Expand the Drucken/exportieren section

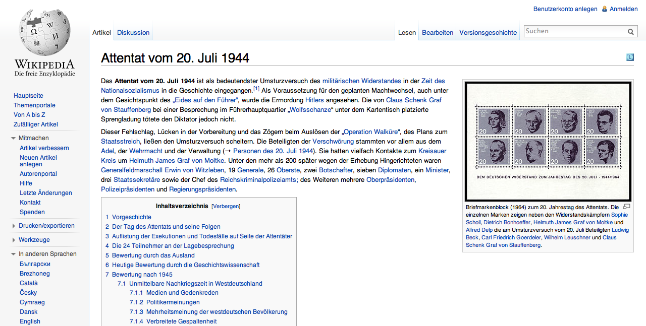[x=46, y=226]
